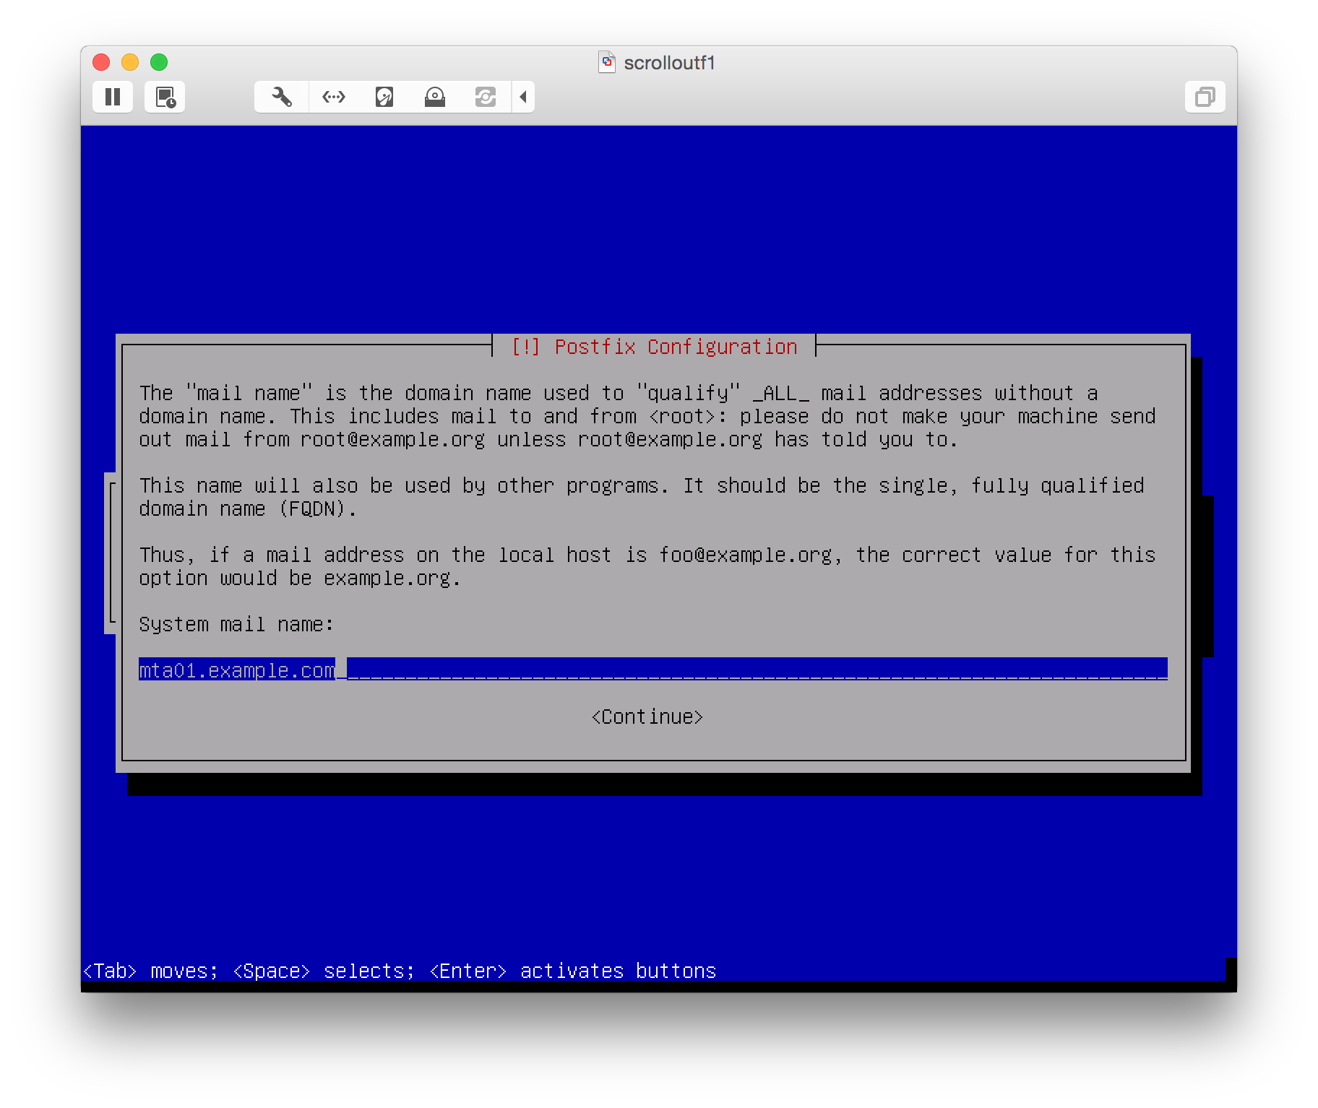Take a snapshot of the VM
Viewport: 1318px width, 1108px height.
tap(165, 97)
